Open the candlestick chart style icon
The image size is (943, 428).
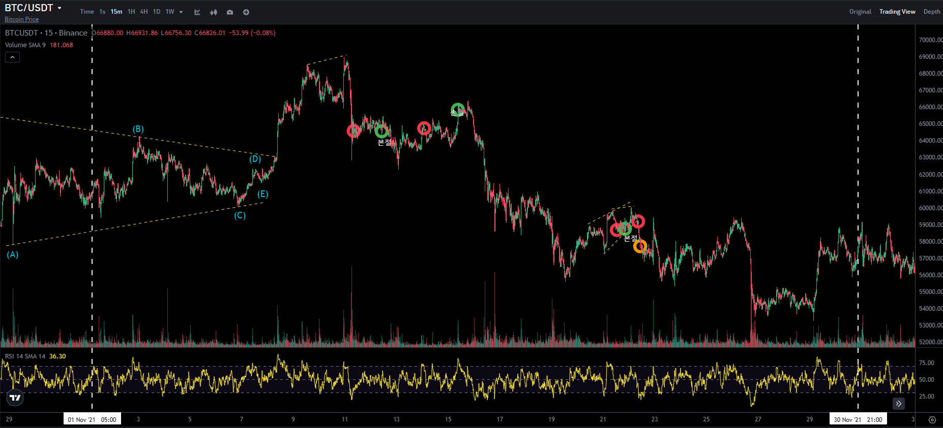(214, 12)
